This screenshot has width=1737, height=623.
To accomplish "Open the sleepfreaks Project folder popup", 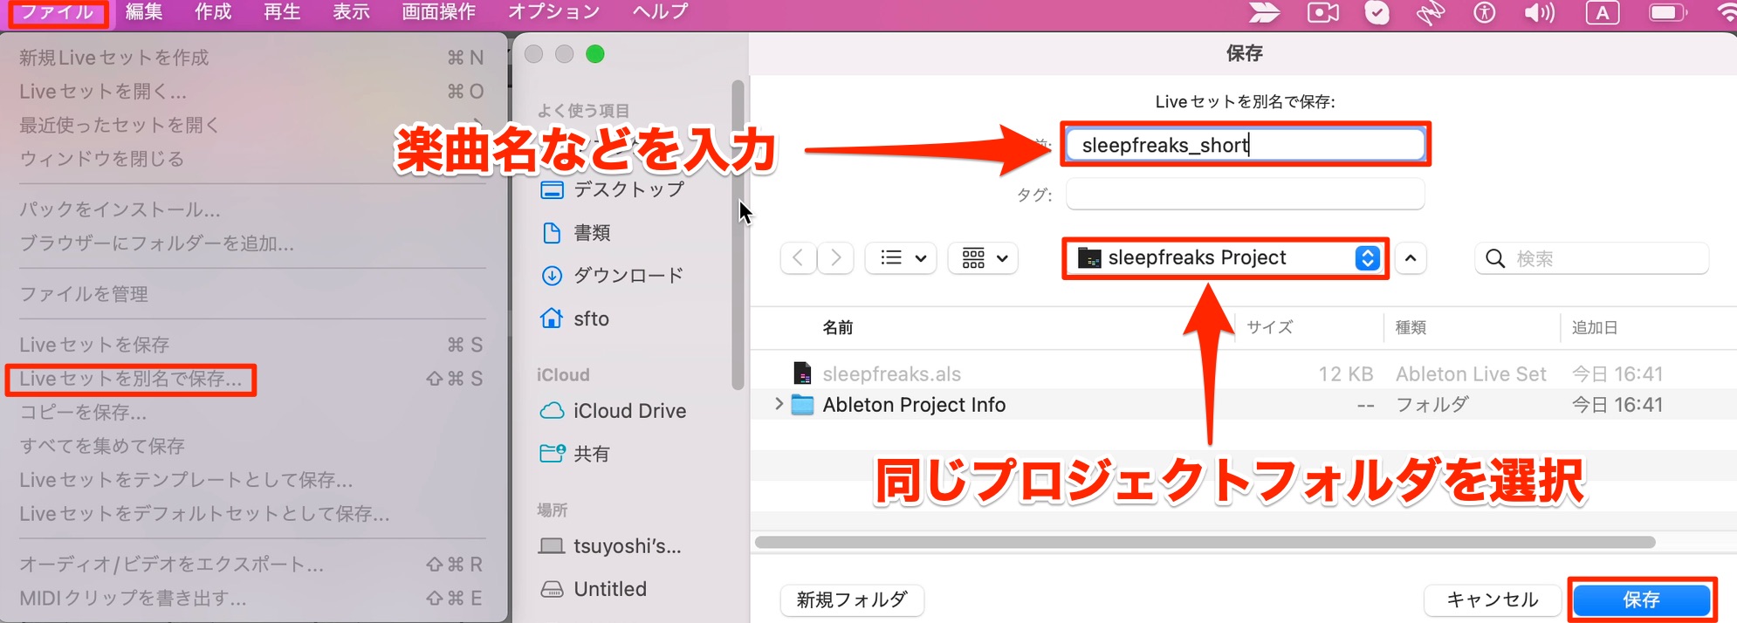I will click(1228, 257).
